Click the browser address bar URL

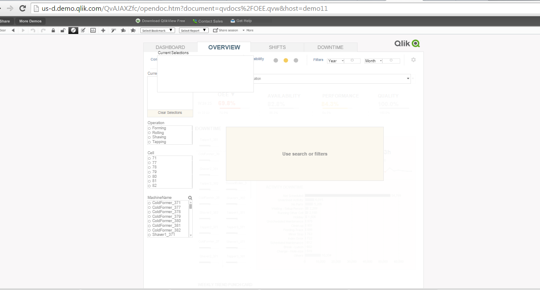[185, 8]
